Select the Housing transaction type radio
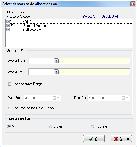This screenshot has width=137, height=147. click(92, 126)
